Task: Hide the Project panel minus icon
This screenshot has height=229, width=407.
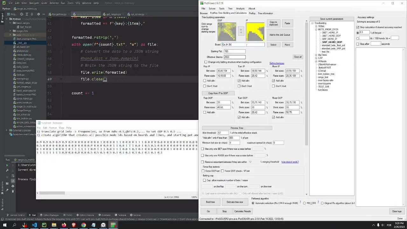Action: (44, 14)
